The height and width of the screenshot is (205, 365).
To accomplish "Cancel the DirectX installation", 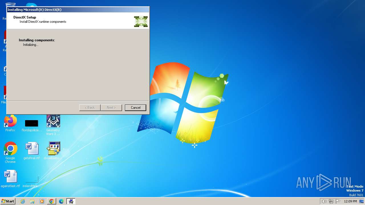I will (x=135, y=108).
